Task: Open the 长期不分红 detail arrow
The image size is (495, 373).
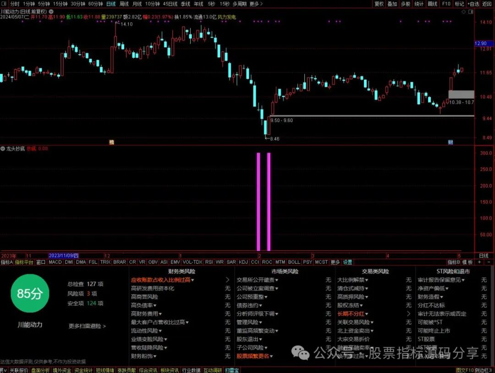Action: pyautogui.click(x=408, y=313)
